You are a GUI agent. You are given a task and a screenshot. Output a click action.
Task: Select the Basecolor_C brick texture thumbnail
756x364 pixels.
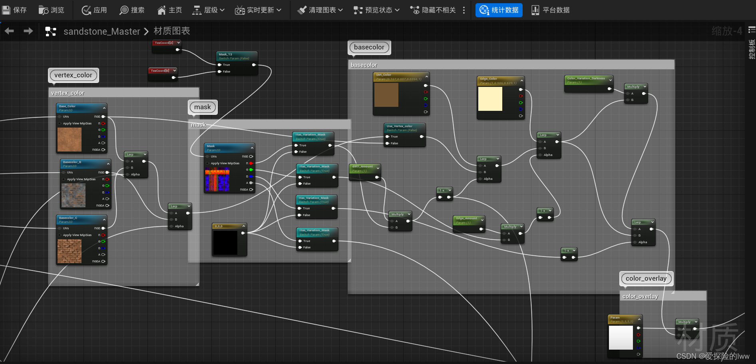point(70,251)
